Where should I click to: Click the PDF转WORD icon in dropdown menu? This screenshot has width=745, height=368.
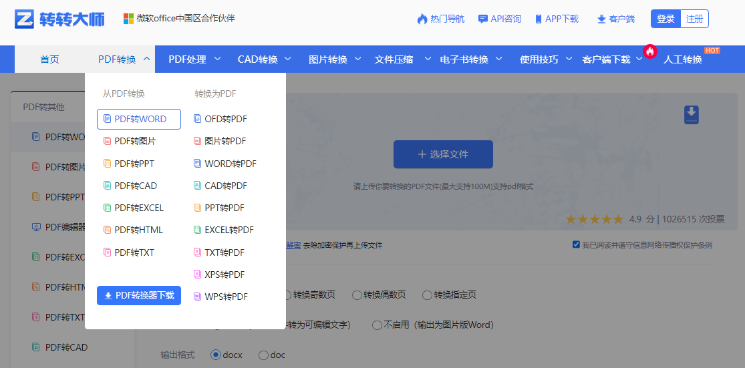click(x=108, y=119)
